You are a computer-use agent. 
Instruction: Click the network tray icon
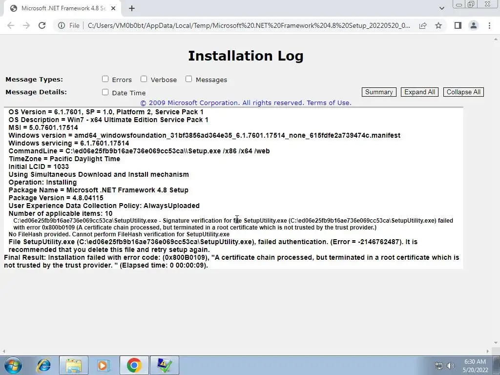click(x=439, y=366)
